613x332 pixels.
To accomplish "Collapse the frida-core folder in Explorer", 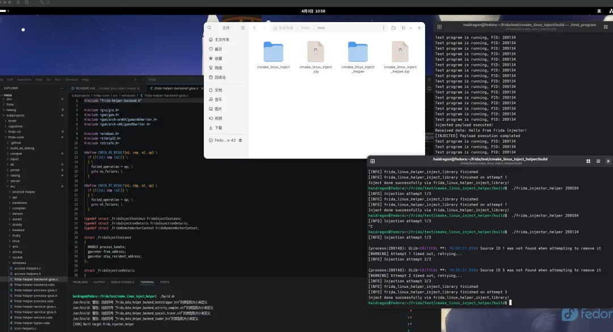I will 16,137.
